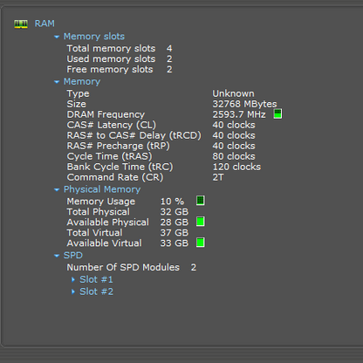This screenshot has height=363, width=363.
Task: Click the 2T command rate value
Action: (x=218, y=177)
